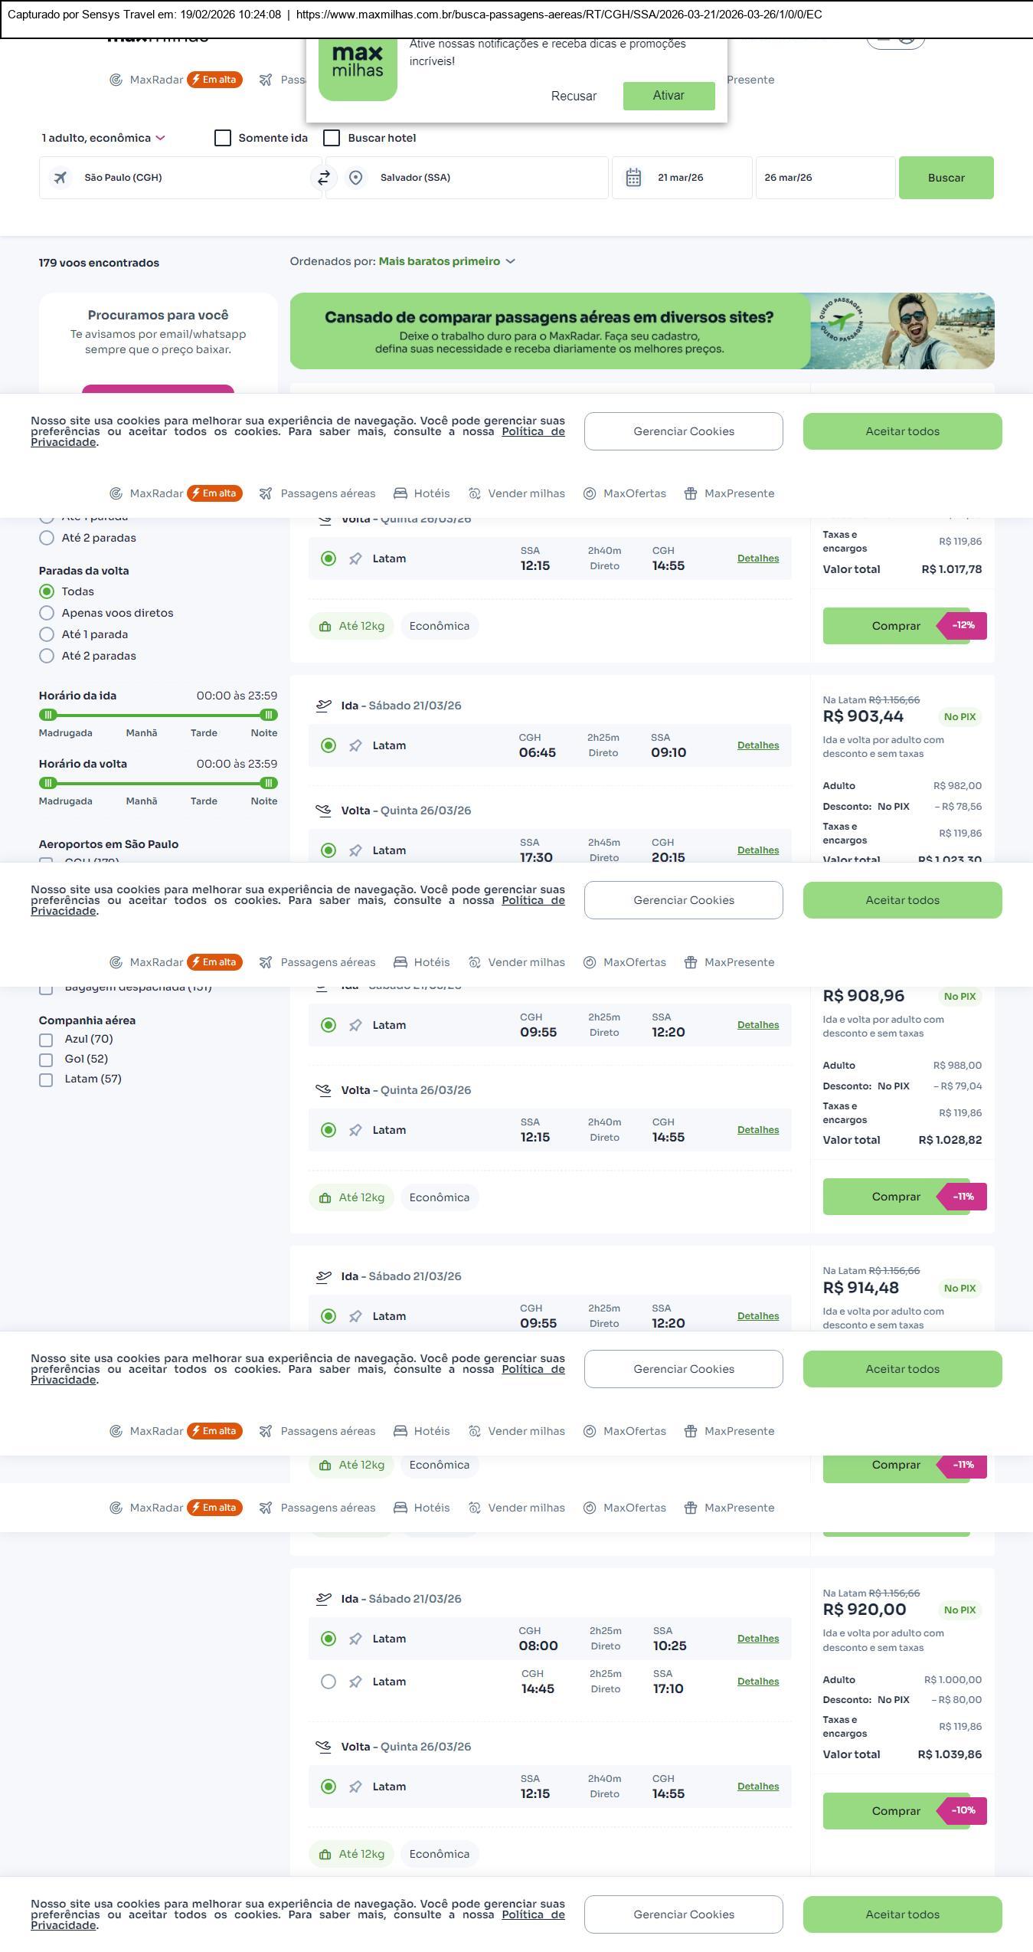This screenshot has height=1952, width=1033.
Task: Open the Política de Privacidade link
Action: 533,431
